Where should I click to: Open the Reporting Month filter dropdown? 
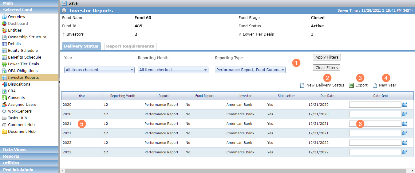(x=173, y=70)
